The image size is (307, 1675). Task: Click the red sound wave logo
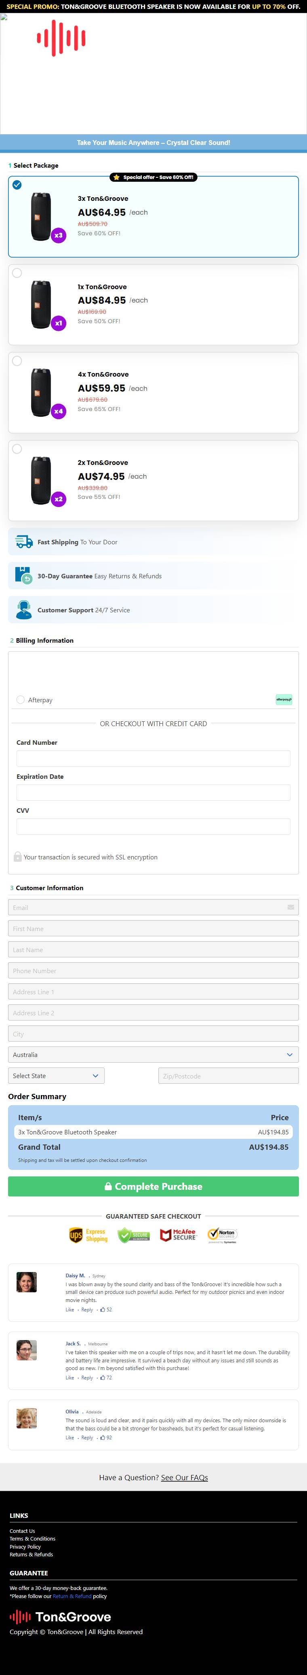click(61, 38)
